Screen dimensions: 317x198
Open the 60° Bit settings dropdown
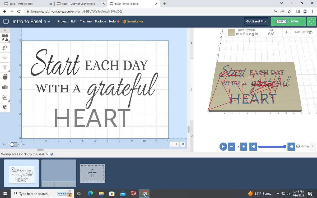(x=271, y=32)
